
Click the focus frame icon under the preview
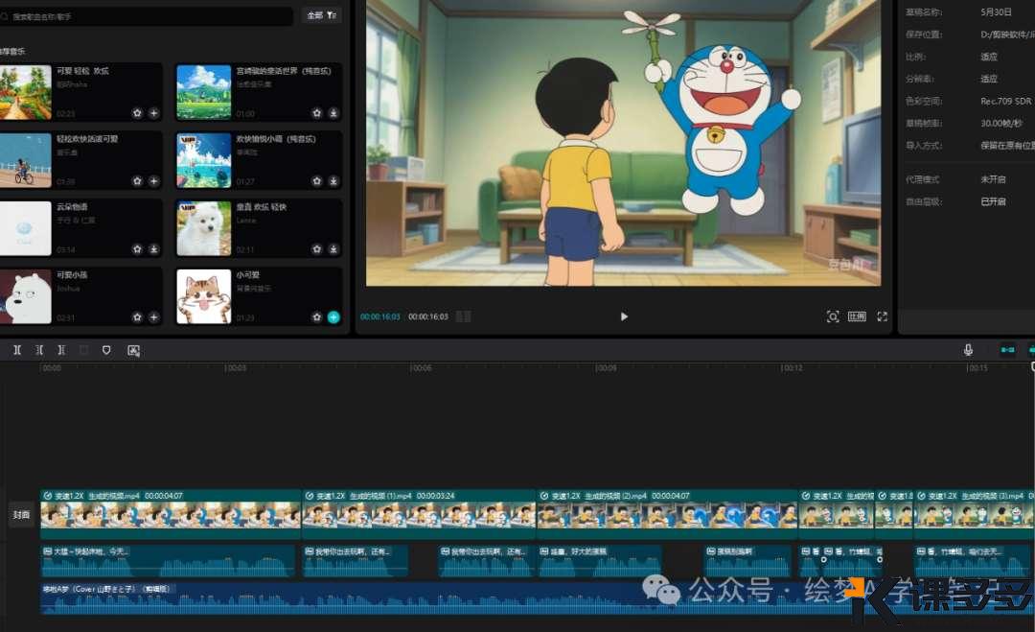point(833,316)
